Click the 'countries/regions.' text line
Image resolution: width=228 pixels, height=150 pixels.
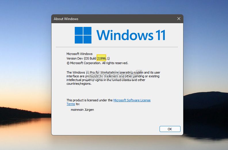pyautogui.click(x=79, y=84)
